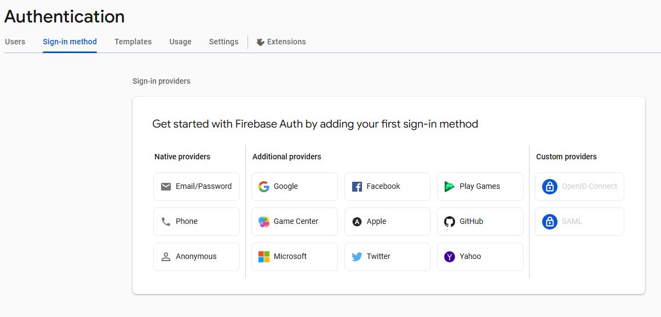The height and width of the screenshot is (317, 661).
Task: Click the Apple logo icon
Action: pyautogui.click(x=357, y=222)
